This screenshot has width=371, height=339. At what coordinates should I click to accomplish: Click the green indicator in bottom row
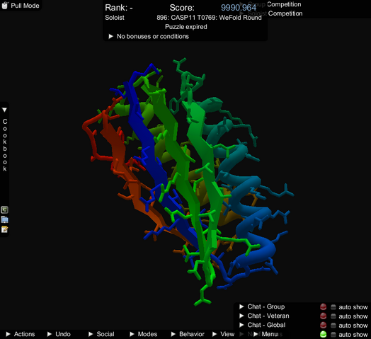coord(323,334)
